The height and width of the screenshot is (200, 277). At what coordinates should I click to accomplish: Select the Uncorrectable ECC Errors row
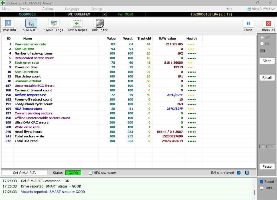129,86
